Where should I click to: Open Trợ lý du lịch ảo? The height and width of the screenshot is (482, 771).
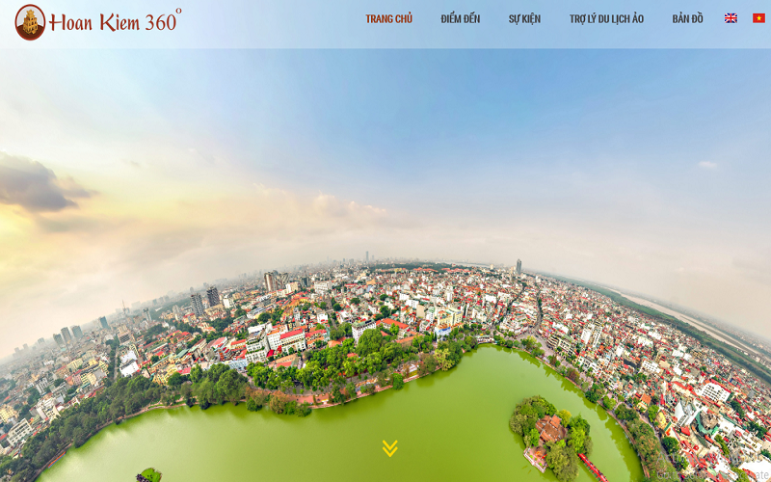tap(606, 18)
